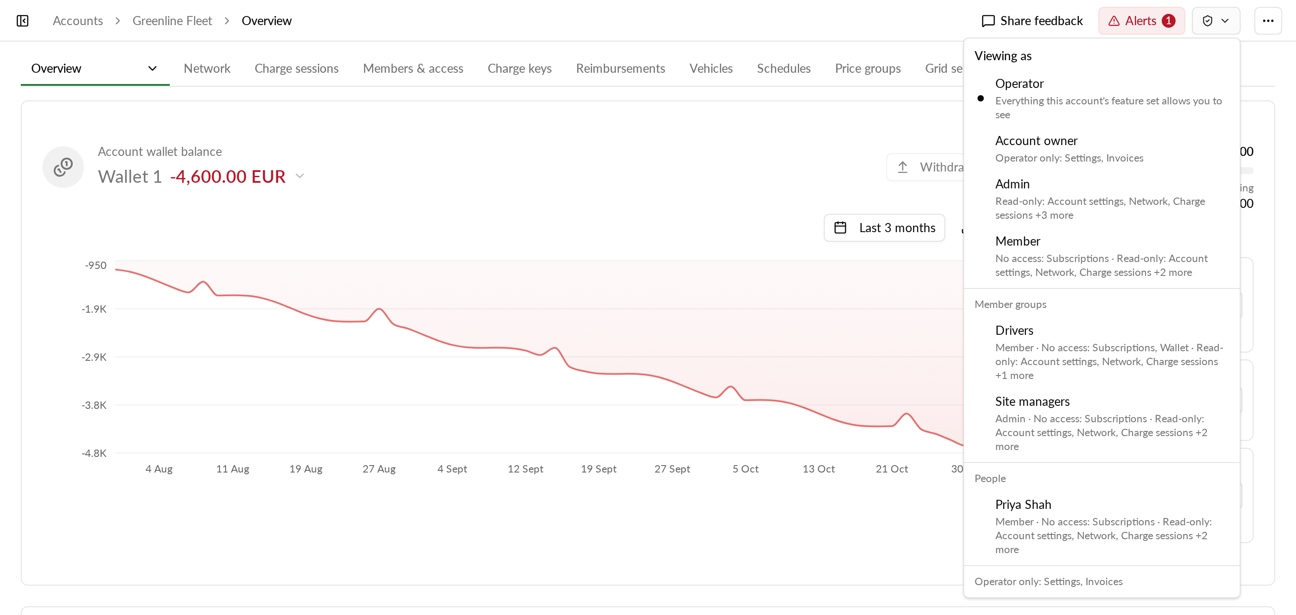The height and width of the screenshot is (615, 1296).
Task: Open the Schedules tab
Action: tap(783, 68)
